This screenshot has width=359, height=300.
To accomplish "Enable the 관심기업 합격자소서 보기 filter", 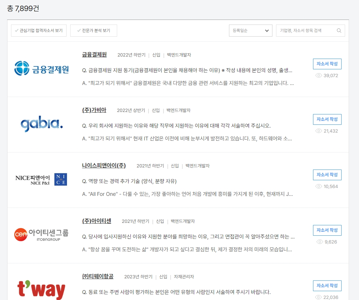I will (38, 31).
